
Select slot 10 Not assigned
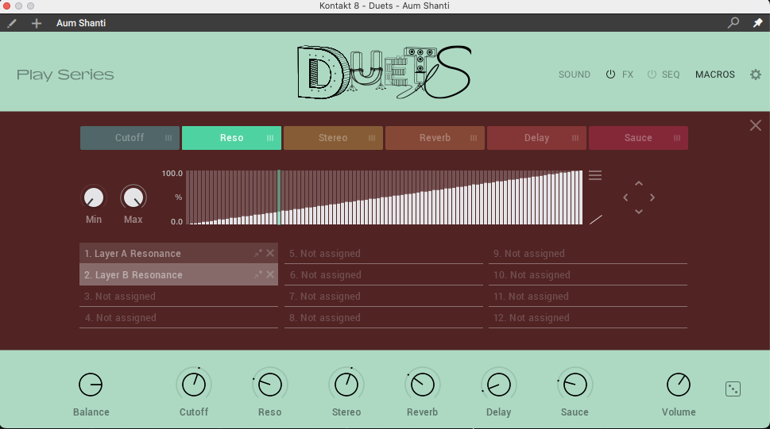tap(588, 275)
